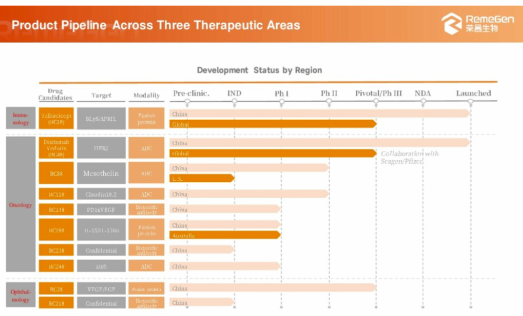Click the Telitacicept (RC18) drug cell

[x=56, y=119]
